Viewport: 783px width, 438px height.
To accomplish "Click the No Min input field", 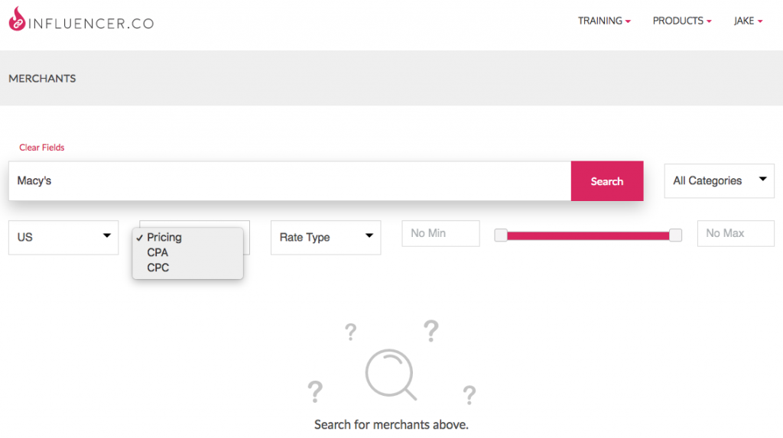I will tap(440, 233).
